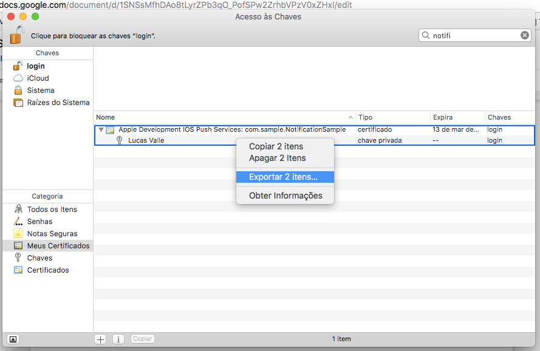This screenshot has width=540, height=351.
Task: Click the Senhas pencil icon
Action: pyautogui.click(x=18, y=221)
